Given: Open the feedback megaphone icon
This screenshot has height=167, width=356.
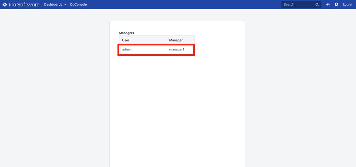Looking at the screenshot, I should point(328,5).
